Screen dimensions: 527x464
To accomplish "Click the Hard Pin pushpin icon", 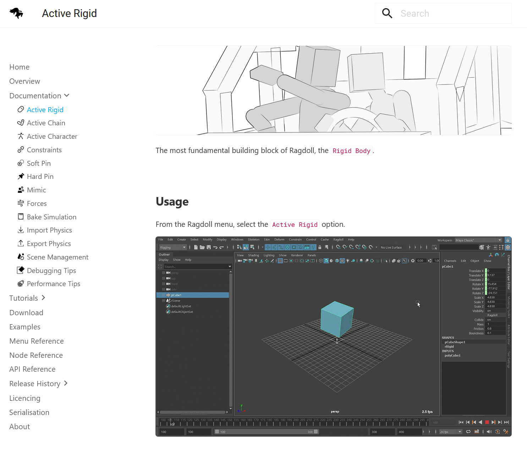I will point(21,176).
